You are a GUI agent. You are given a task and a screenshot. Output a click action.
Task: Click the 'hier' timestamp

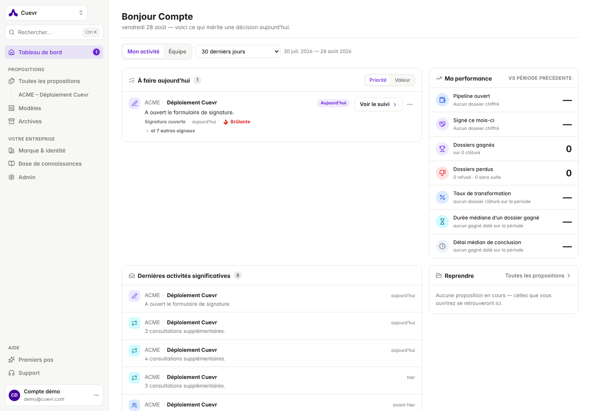coord(411,377)
